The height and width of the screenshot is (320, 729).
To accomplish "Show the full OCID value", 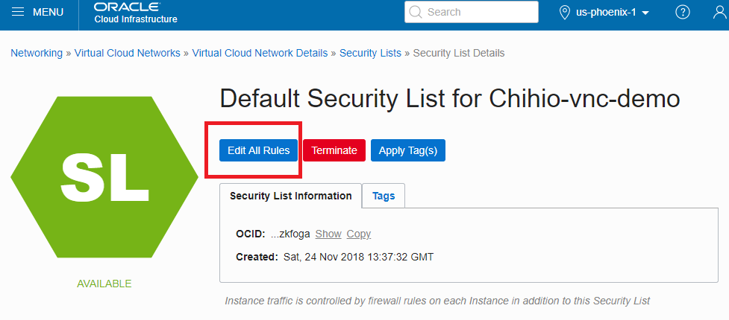I will 328,234.
